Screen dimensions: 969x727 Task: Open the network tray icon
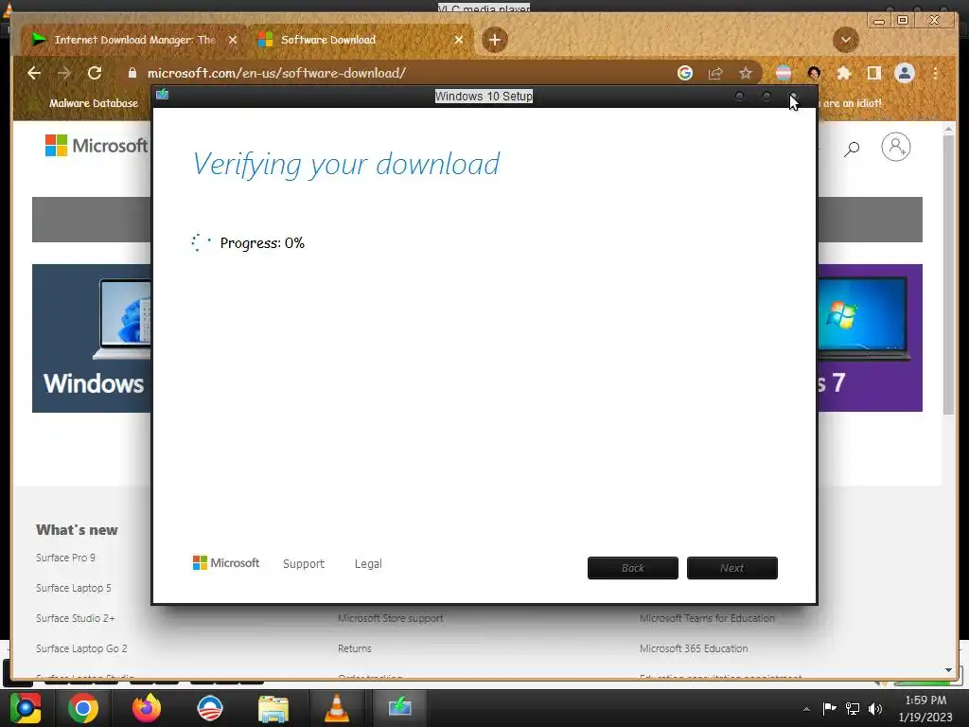coord(853,708)
